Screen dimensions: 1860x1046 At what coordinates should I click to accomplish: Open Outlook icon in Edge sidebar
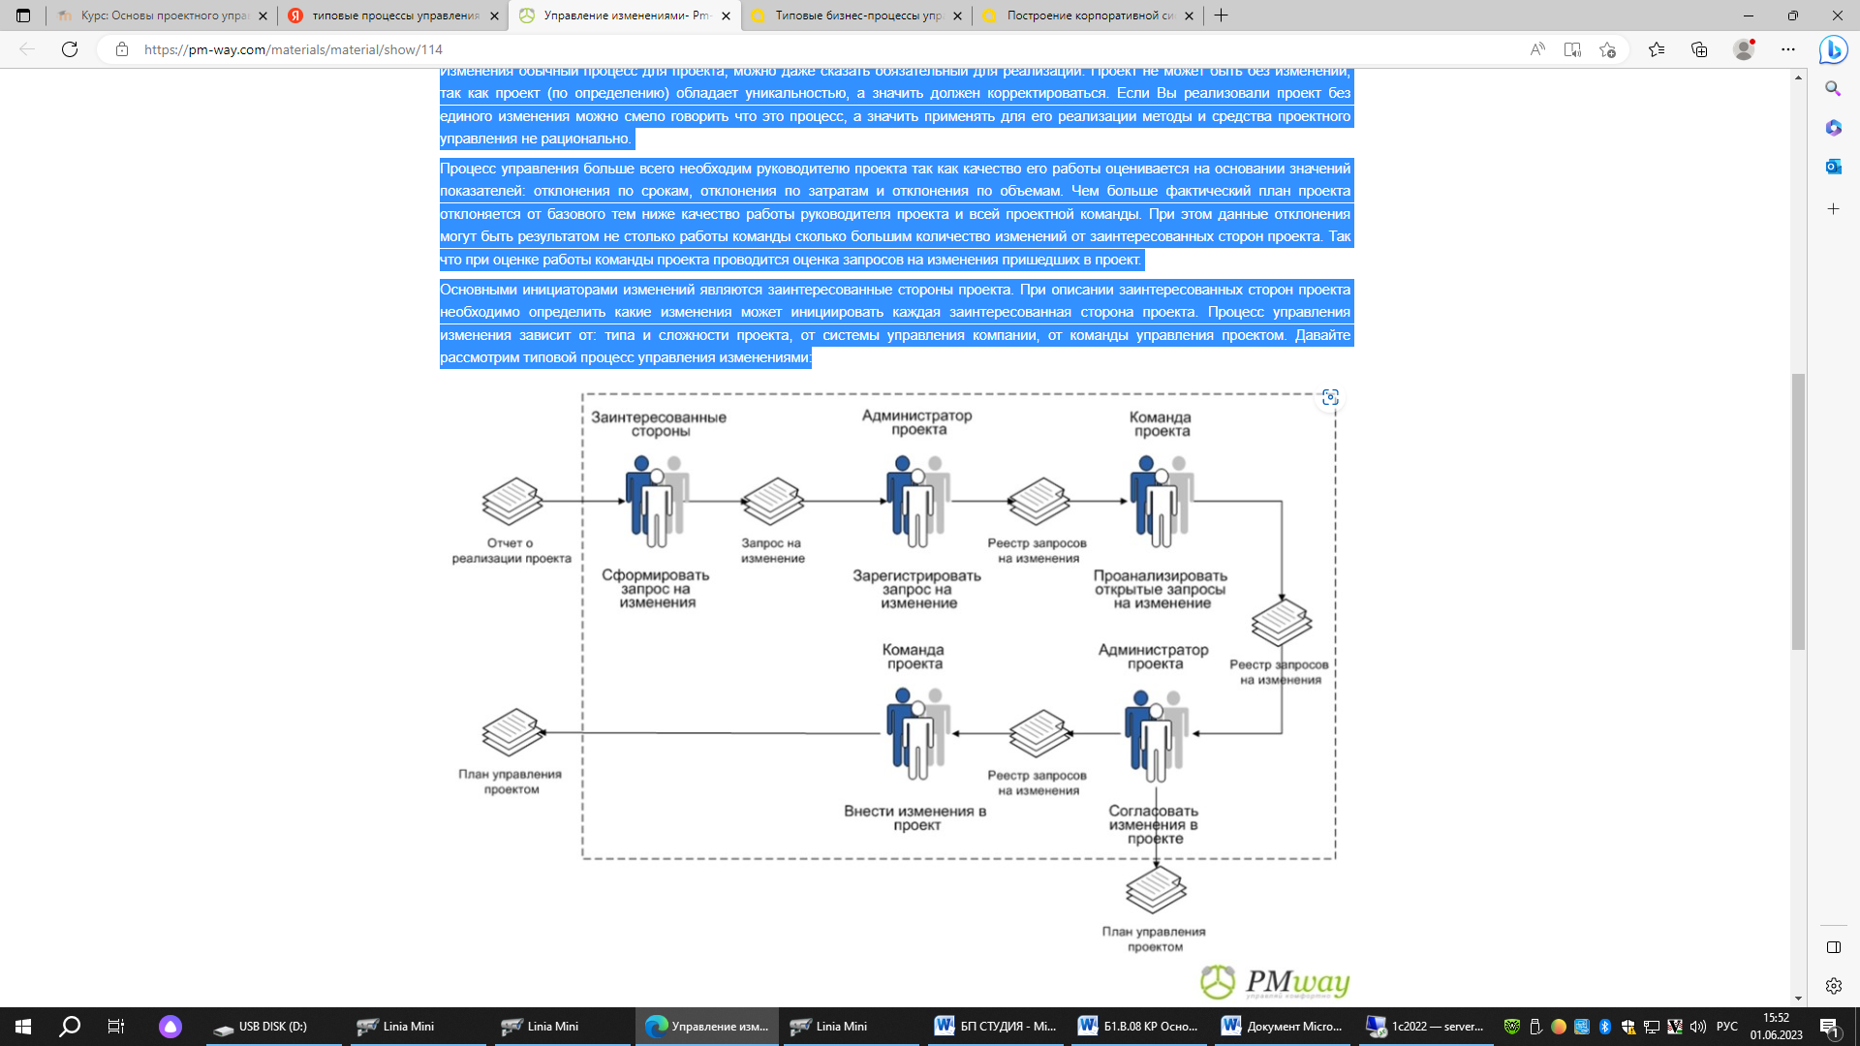[x=1833, y=167]
